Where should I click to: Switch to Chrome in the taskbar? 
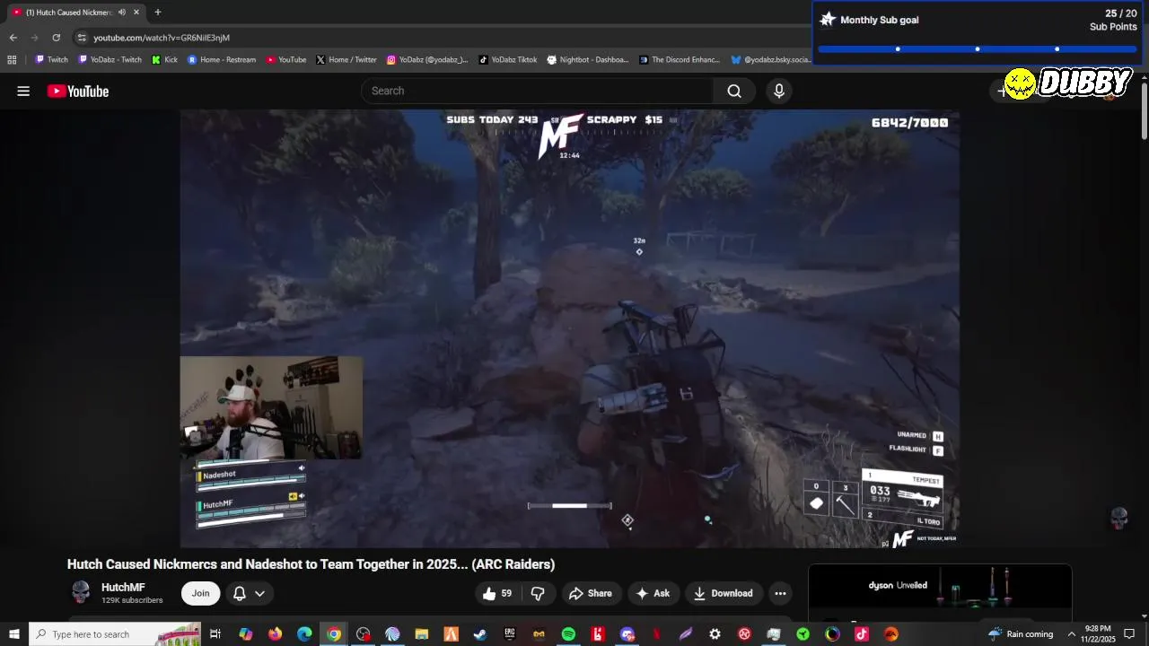(x=334, y=634)
